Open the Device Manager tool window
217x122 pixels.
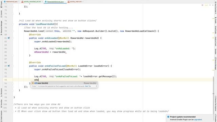216,63
